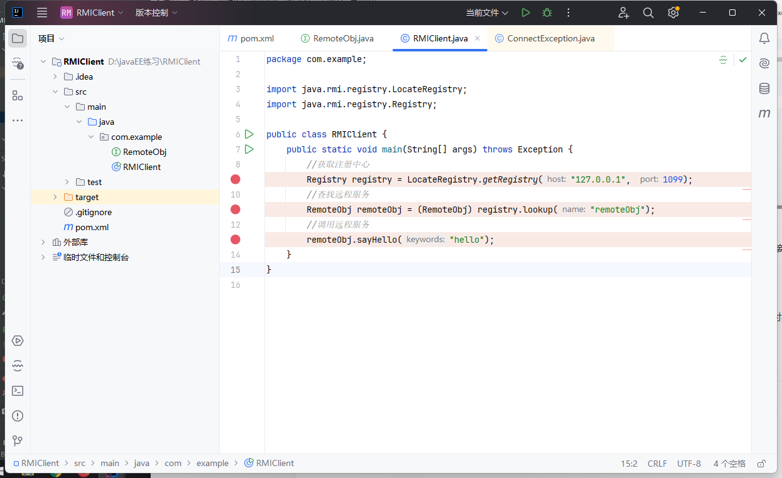Image resolution: width=782 pixels, height=478 pixels.
Task: Show the Notifications panel bell
Action: pos(764,38)
